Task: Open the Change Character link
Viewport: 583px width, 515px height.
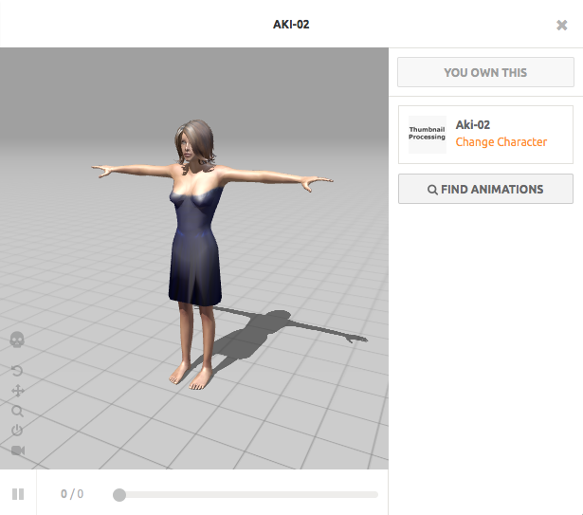Action: click(501, 141)
